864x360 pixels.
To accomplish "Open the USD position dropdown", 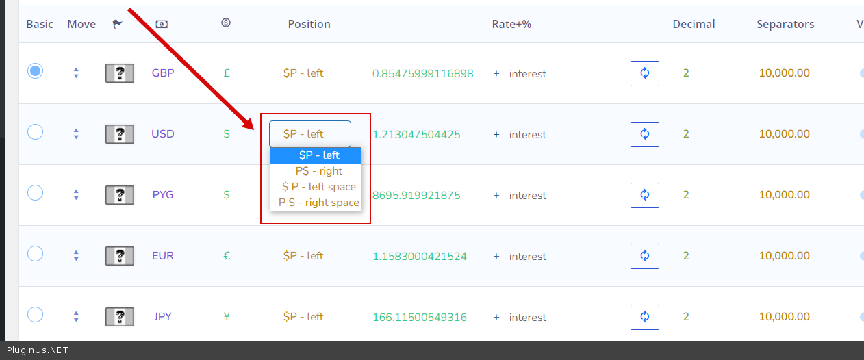I will [x=309, y=134].
